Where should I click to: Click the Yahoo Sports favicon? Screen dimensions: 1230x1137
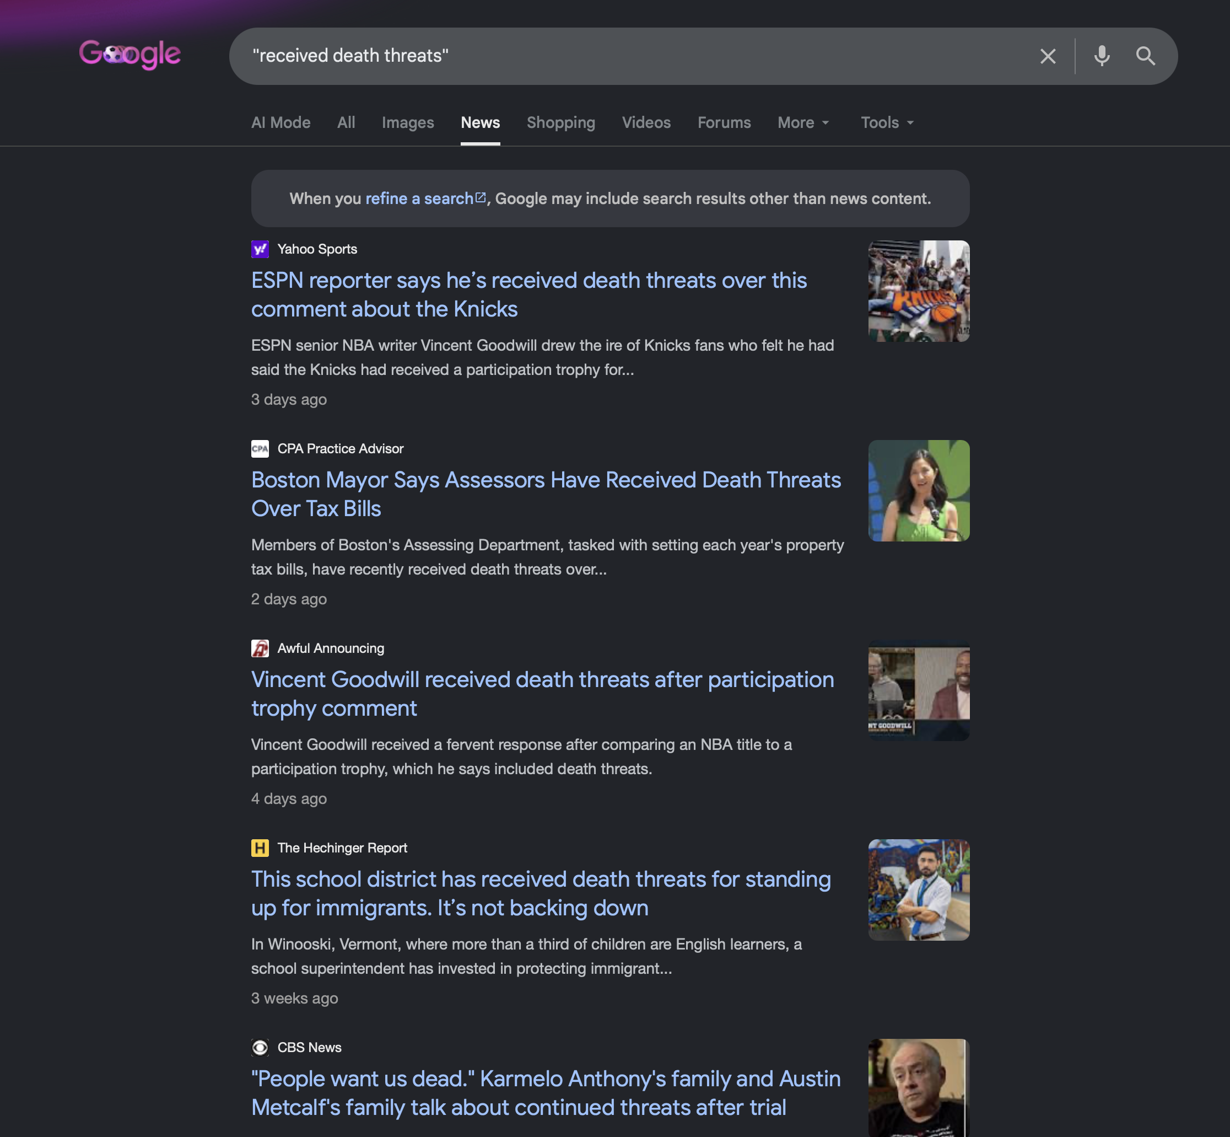260,249
